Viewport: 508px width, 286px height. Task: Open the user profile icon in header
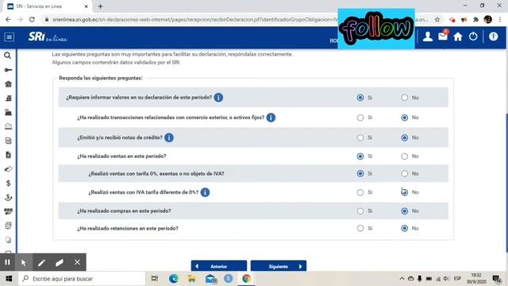click(428, 37)
